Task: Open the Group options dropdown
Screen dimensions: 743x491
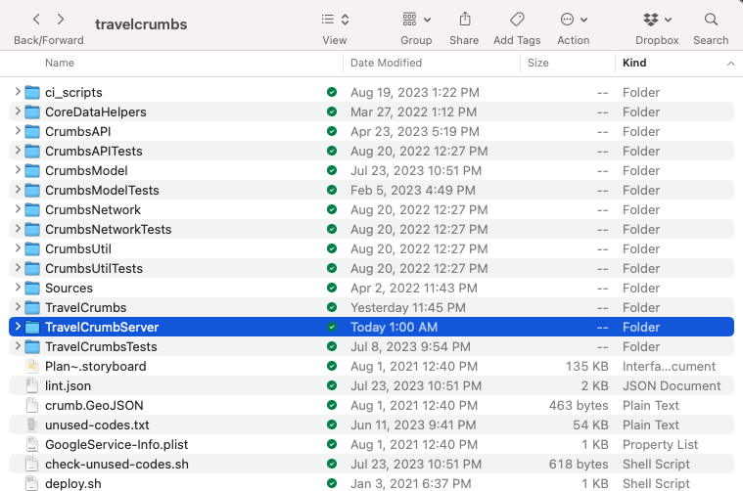Action: tap(416, 20)
